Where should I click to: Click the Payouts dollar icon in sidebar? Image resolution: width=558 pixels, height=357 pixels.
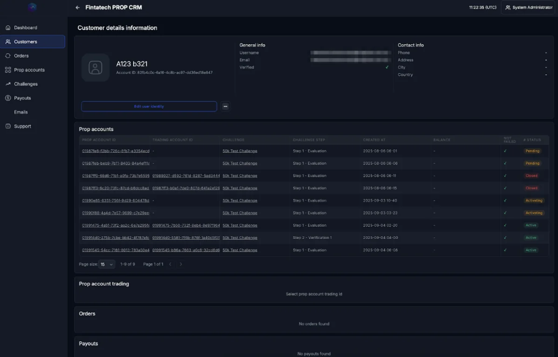[8, 98]
